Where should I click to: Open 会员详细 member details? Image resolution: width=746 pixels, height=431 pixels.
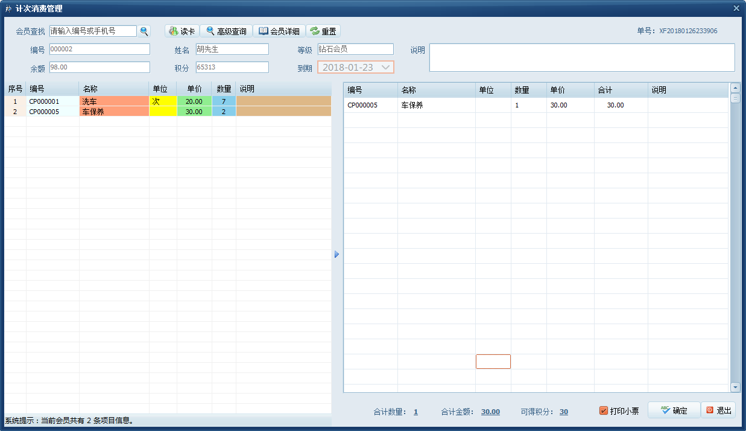point(279,31)
